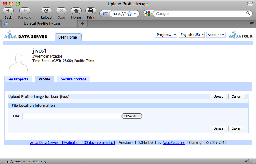The width and height of the screenshot is (256, 164).
Task: Open address bar dropdown arrow
Action: tap(135, 13)
